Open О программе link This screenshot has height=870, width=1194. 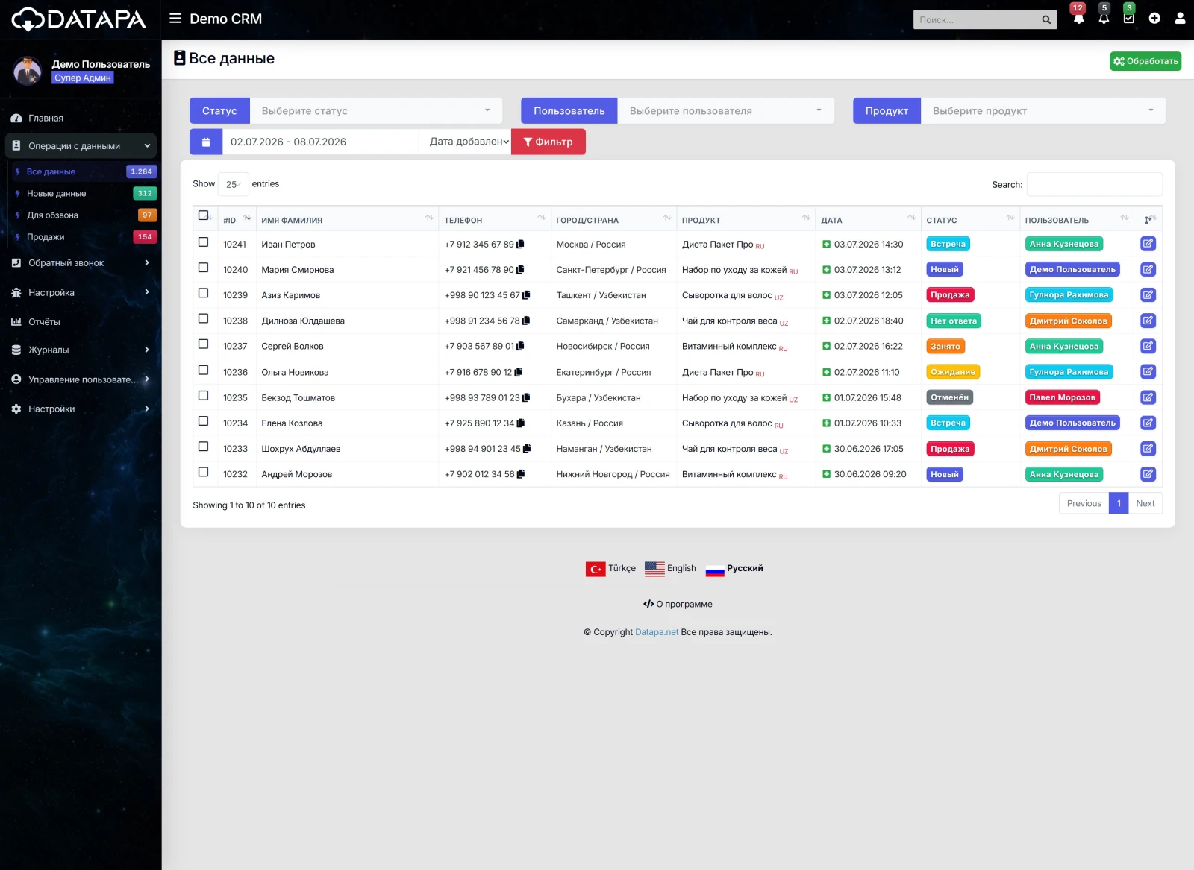click(678, 604)
